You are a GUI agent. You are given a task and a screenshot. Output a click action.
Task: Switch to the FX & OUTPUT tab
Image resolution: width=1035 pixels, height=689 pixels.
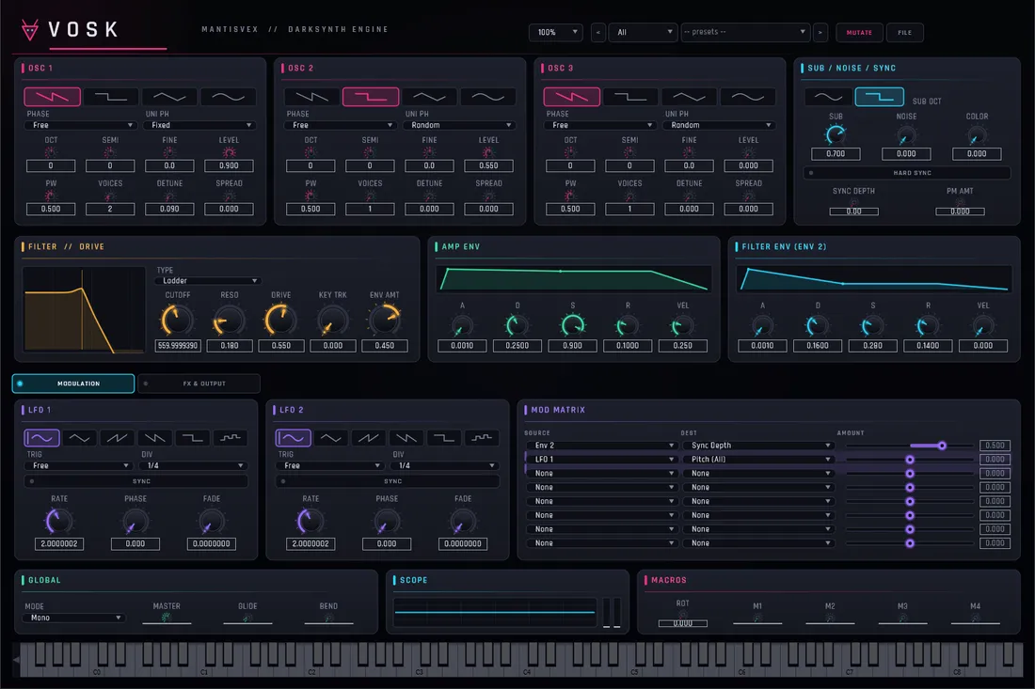click(x=199, y=384)
